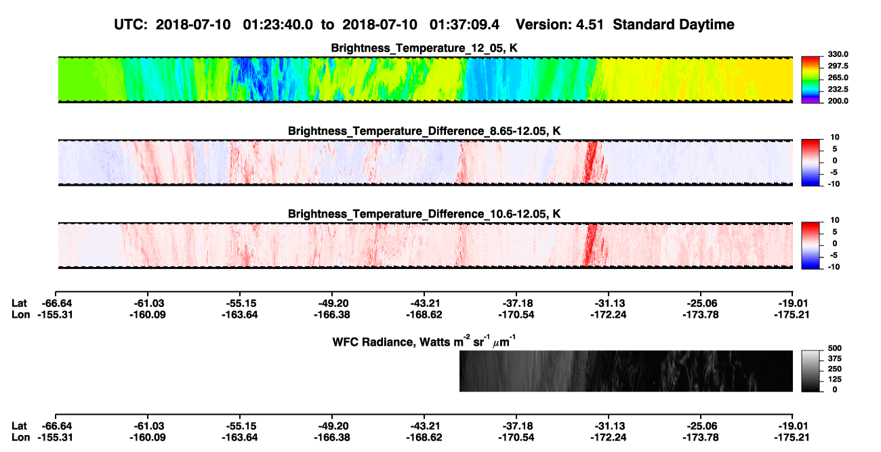This screenshot has height=452, width=881.
Task: Click latitude -43.21 below the WFC Radiance panel
Action: click(x=424, y=426)
